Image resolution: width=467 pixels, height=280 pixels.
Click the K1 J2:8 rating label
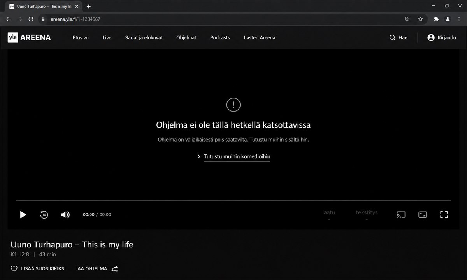click(x=20, y=255)
